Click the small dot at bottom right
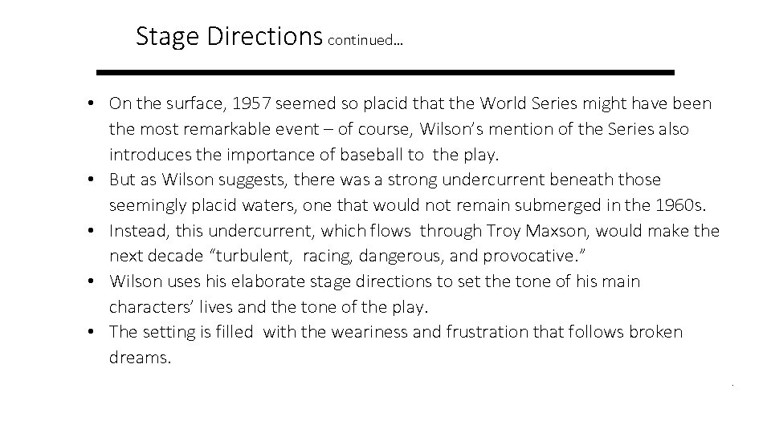The width and height of the screenshot is (771, 433). click(732, 386)
